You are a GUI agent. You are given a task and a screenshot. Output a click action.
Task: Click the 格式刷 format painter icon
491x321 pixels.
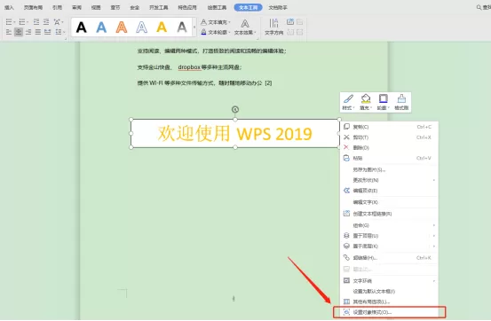(x=401, y=102)
